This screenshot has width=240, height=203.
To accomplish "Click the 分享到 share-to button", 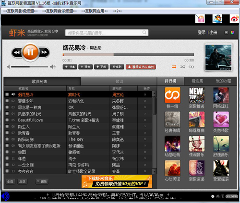I will point(117,67).
